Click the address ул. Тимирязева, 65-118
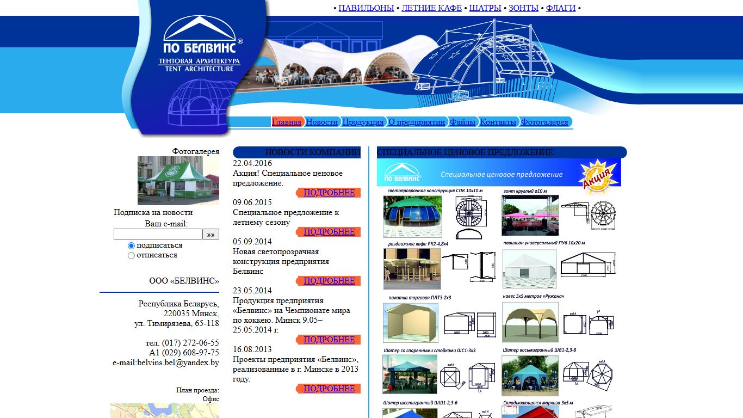The height and width of the screenshot is (418, 743). [177, 323]
